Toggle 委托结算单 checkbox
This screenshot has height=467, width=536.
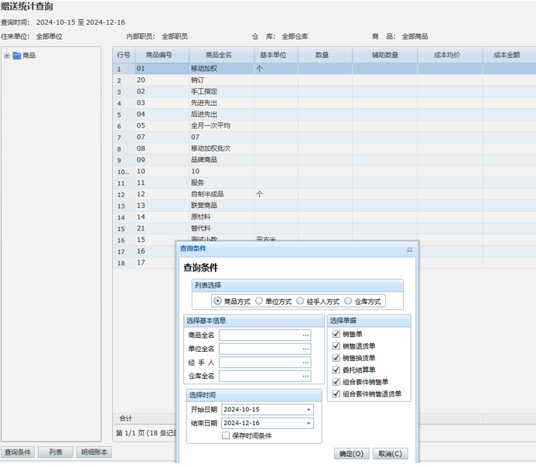point(336,370)
